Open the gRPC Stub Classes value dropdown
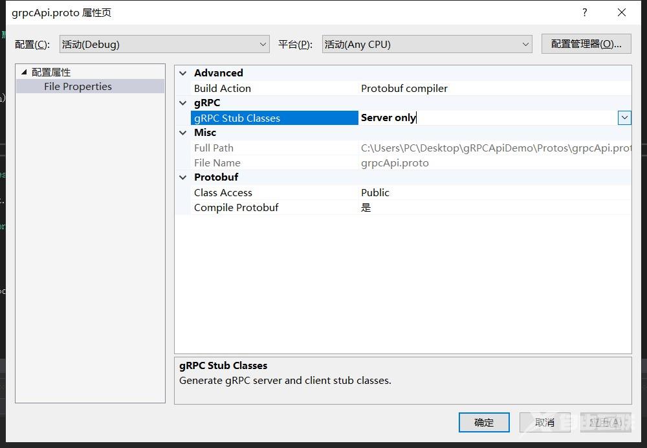This screenshot has height=448, width=647. [x=624, y=118]
